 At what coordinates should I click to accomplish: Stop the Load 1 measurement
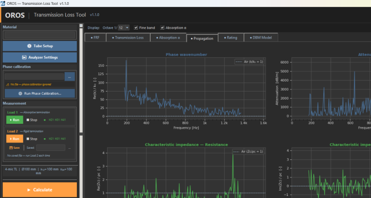click(32, 120)
